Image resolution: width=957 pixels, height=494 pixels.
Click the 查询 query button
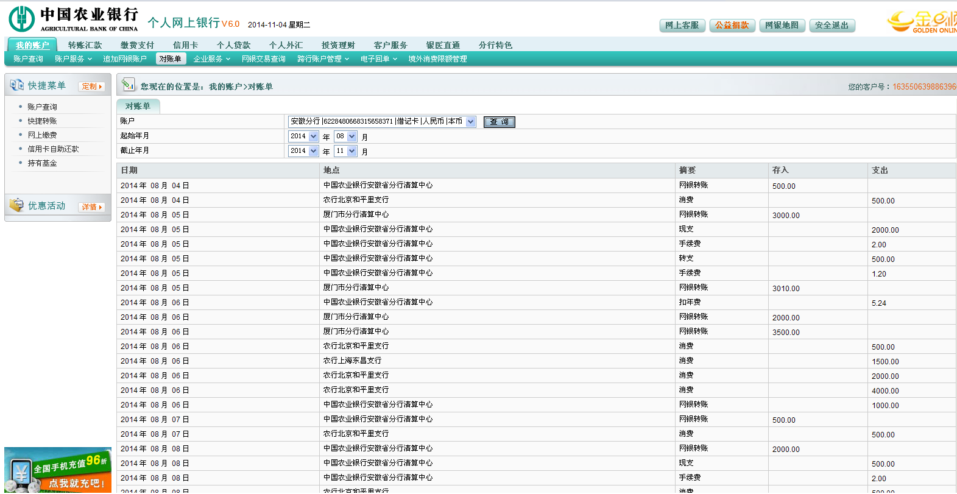click(499, 122)
